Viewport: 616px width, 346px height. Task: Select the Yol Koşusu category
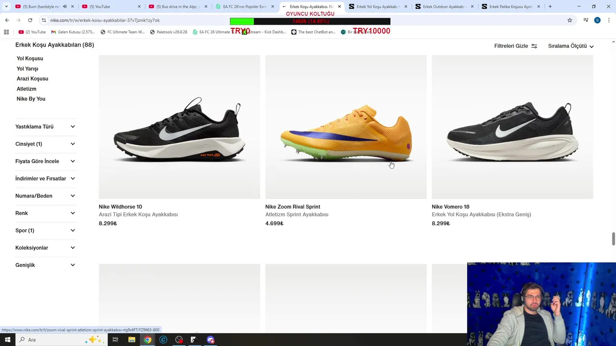pos(30,59)
